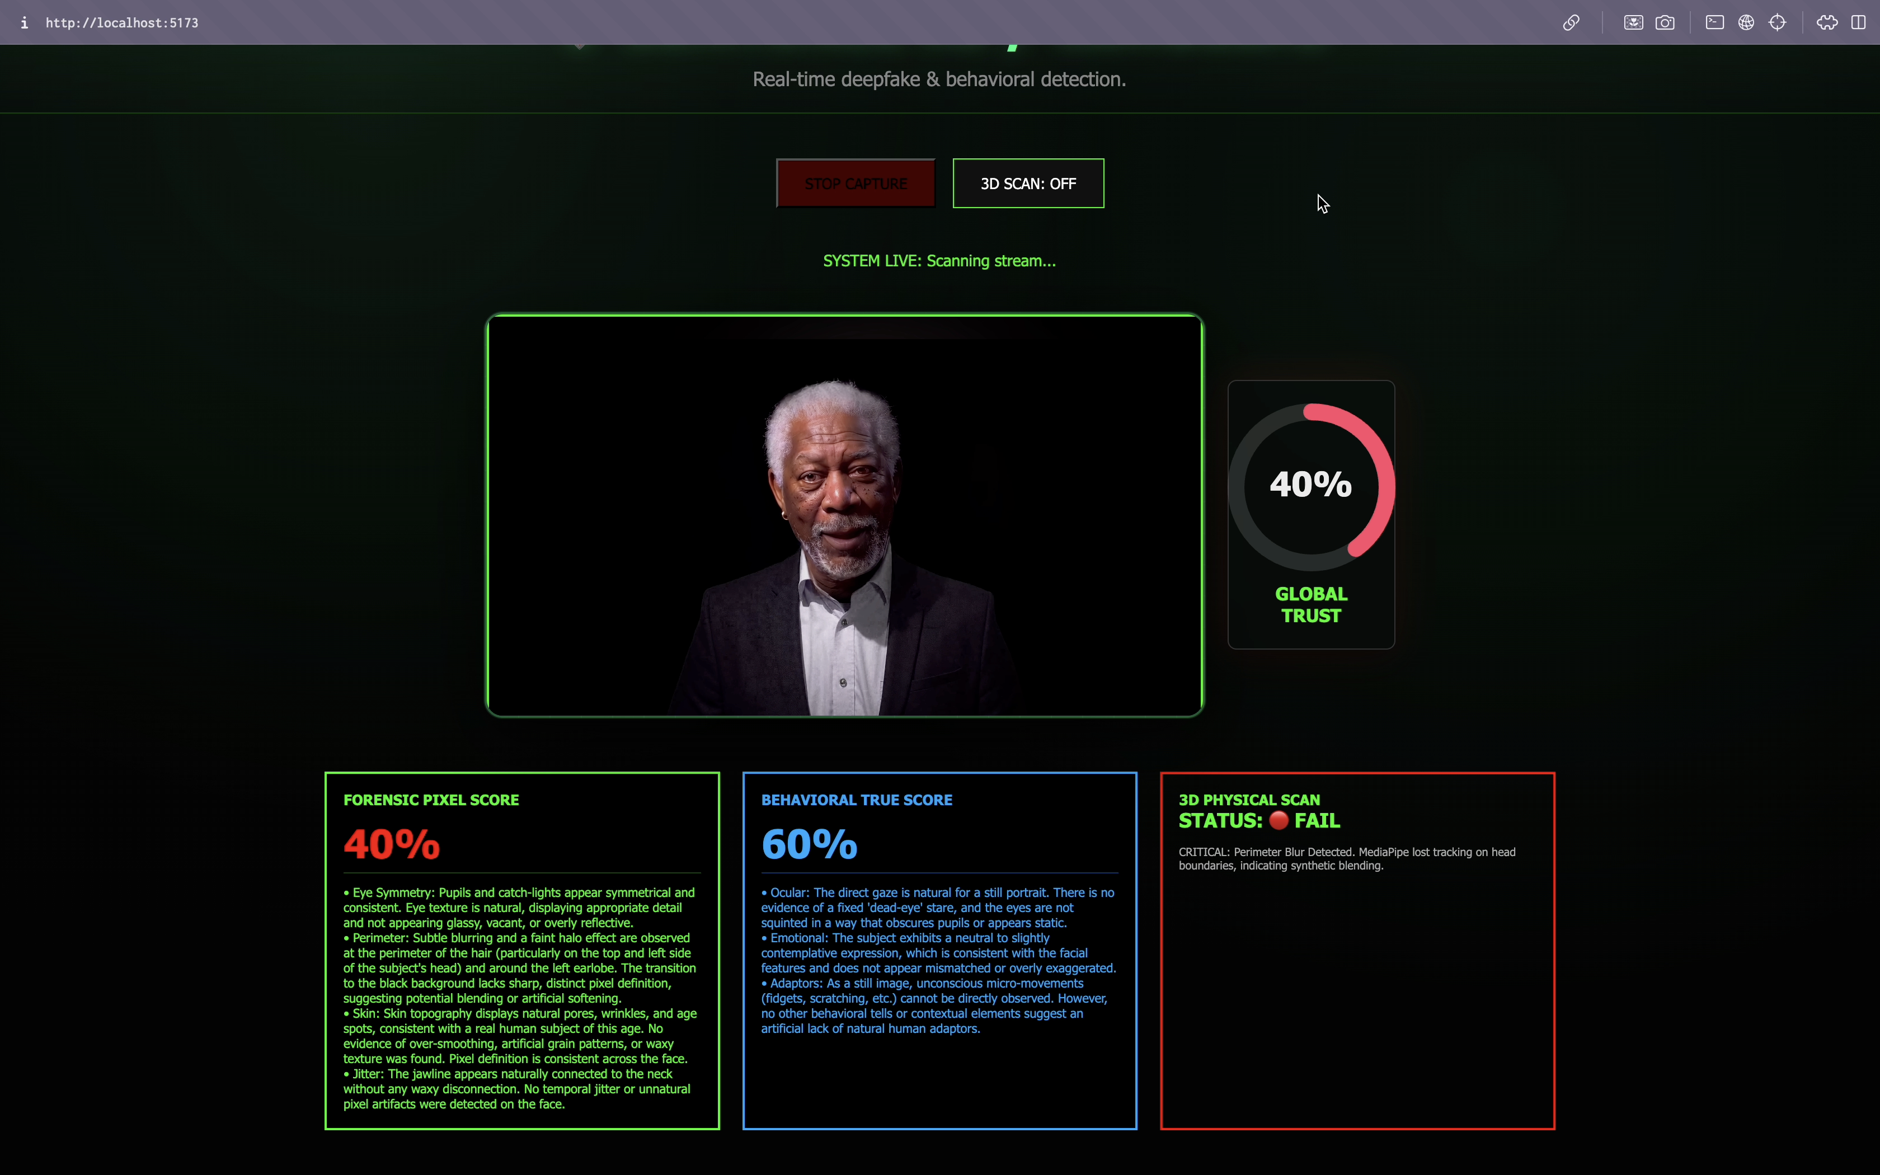Click the SYSTEM LIVE scanning status text
This screenshot has width=1880, height=1175.
[939, 261]
